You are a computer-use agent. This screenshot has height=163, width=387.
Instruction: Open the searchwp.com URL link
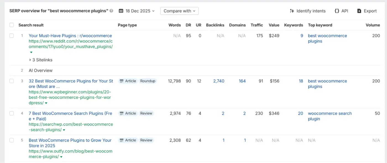pos(71,127)
